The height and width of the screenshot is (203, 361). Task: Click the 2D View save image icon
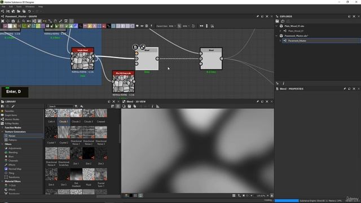(129, 107)
